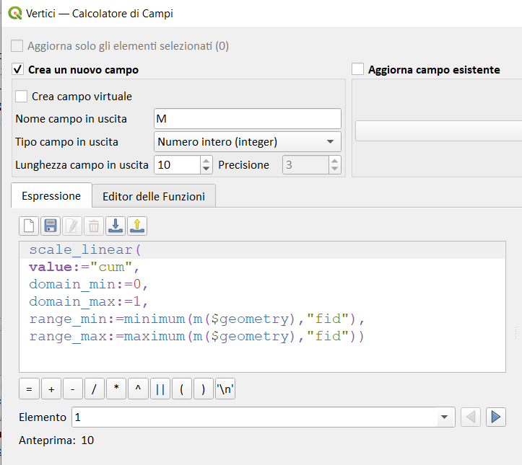Expand the Elemento combo box
This screenshot has height=465, width=522.
coord(443,417)
